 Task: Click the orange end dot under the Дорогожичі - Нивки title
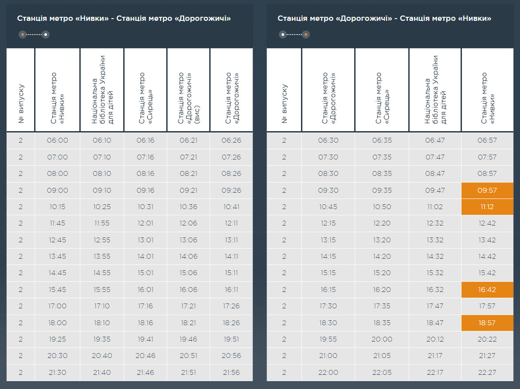click(x=306, y=35)
